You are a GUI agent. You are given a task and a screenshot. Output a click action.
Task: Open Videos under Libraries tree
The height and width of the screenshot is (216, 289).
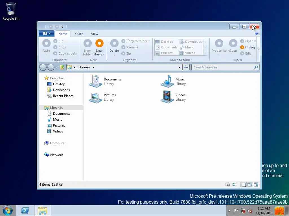click(55, 131)
